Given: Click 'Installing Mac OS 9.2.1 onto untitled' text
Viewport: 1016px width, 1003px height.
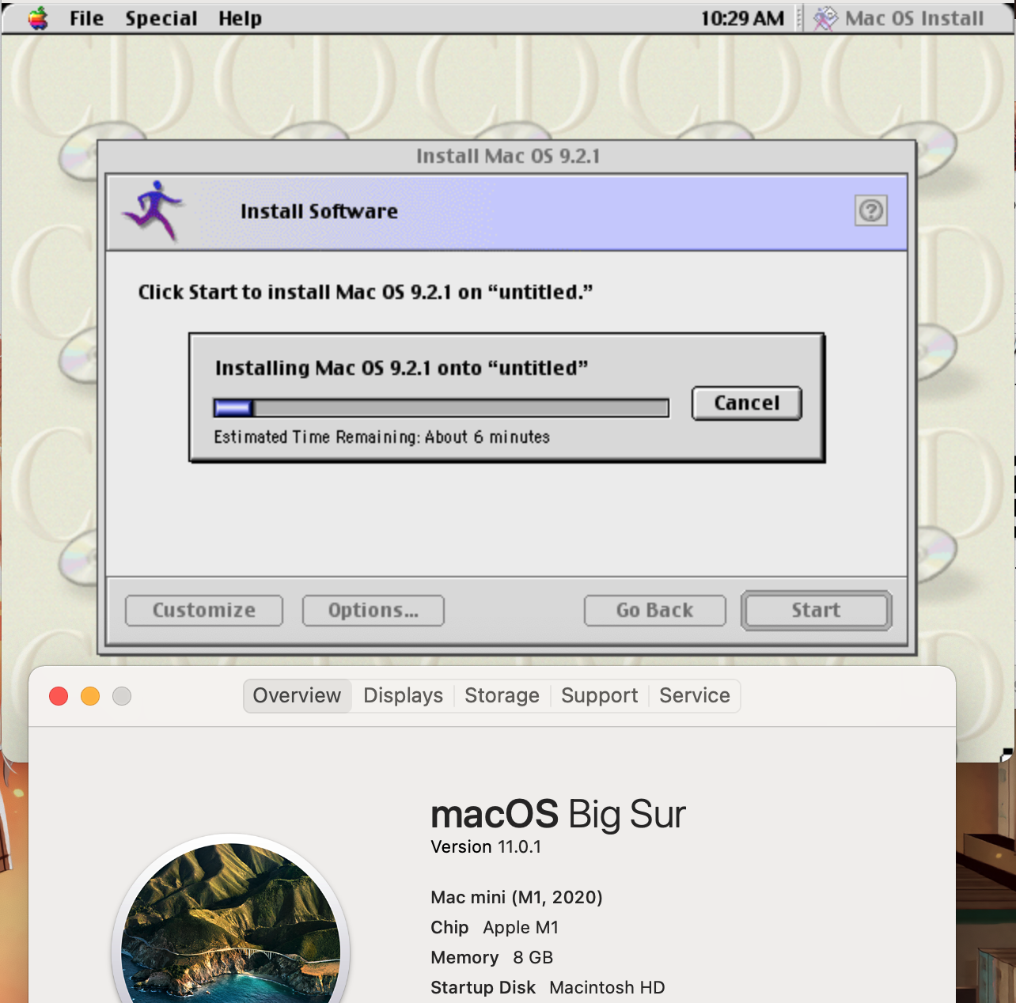Looking at the screenshot, I should coord(402,368).
